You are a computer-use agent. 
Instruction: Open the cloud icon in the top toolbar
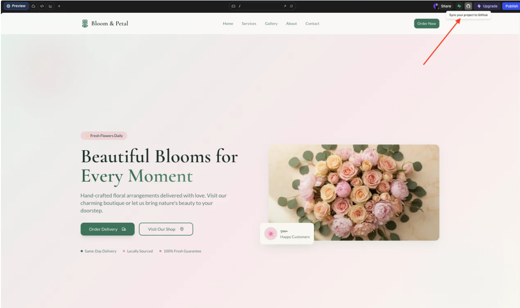point(33,6)
